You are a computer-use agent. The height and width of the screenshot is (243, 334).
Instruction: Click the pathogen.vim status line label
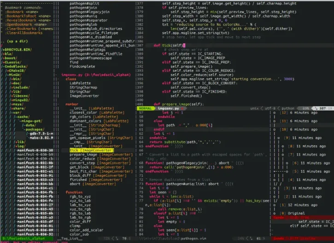[x=193, y=238]
